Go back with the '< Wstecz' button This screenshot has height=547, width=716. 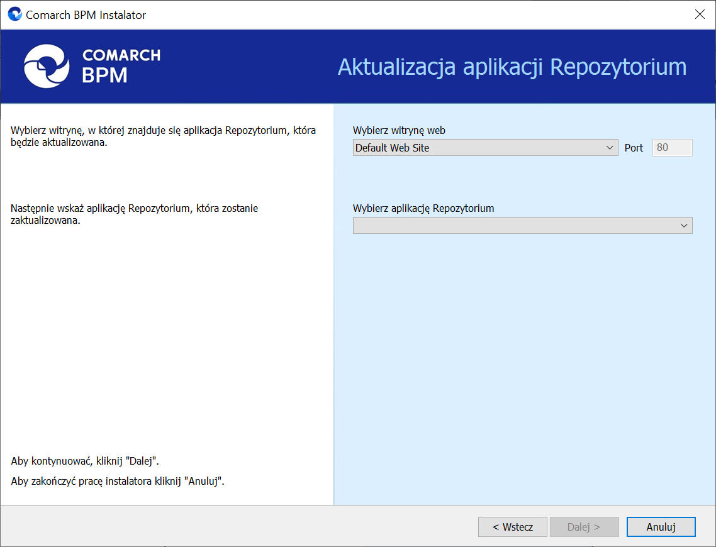(512, 527)
